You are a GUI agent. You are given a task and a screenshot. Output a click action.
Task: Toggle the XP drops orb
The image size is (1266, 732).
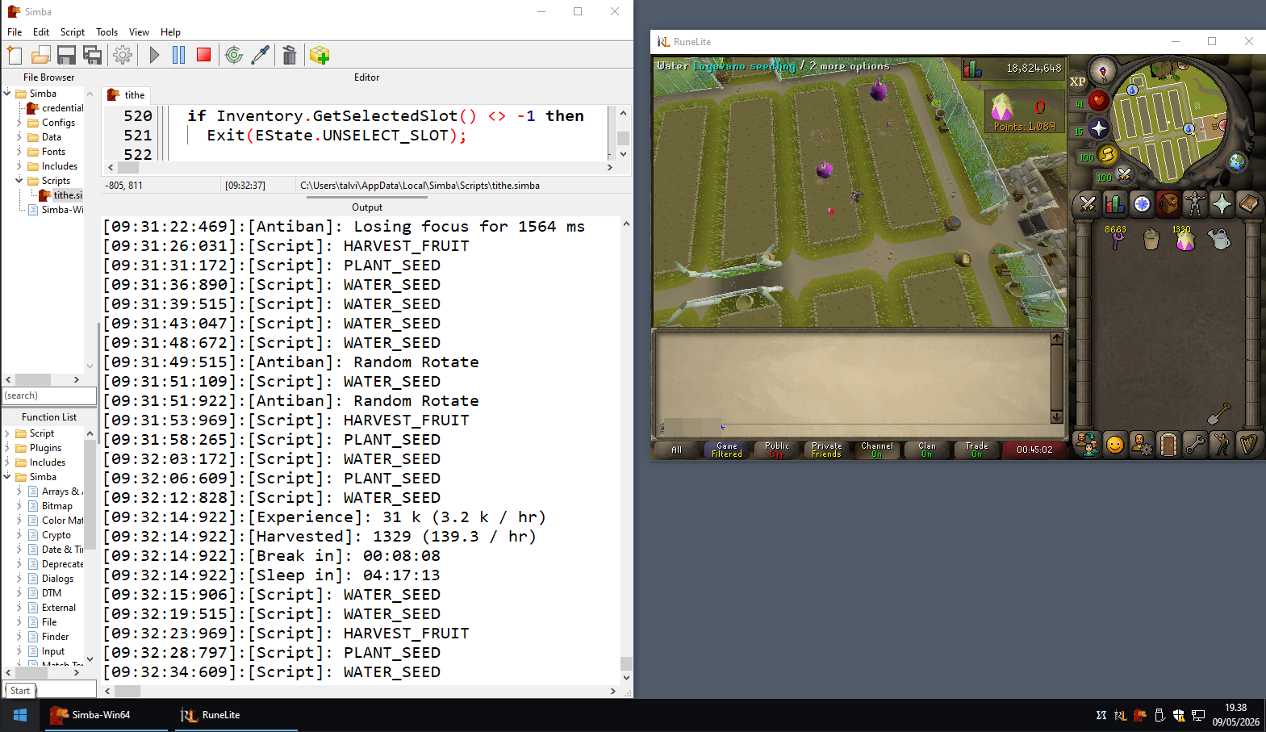click(1078, 82)
